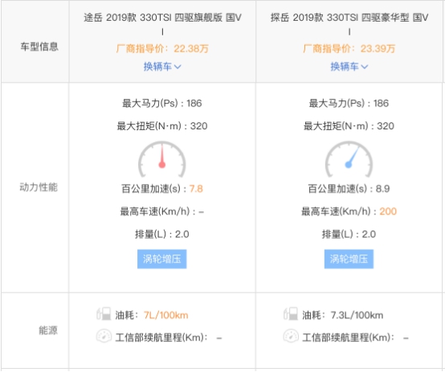Click 涡轮增压 tag under 探岳
445x372 pixels.
coord(349,259)
